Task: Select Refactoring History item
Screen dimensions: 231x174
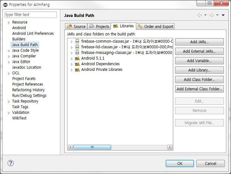Action: [28, 90]
